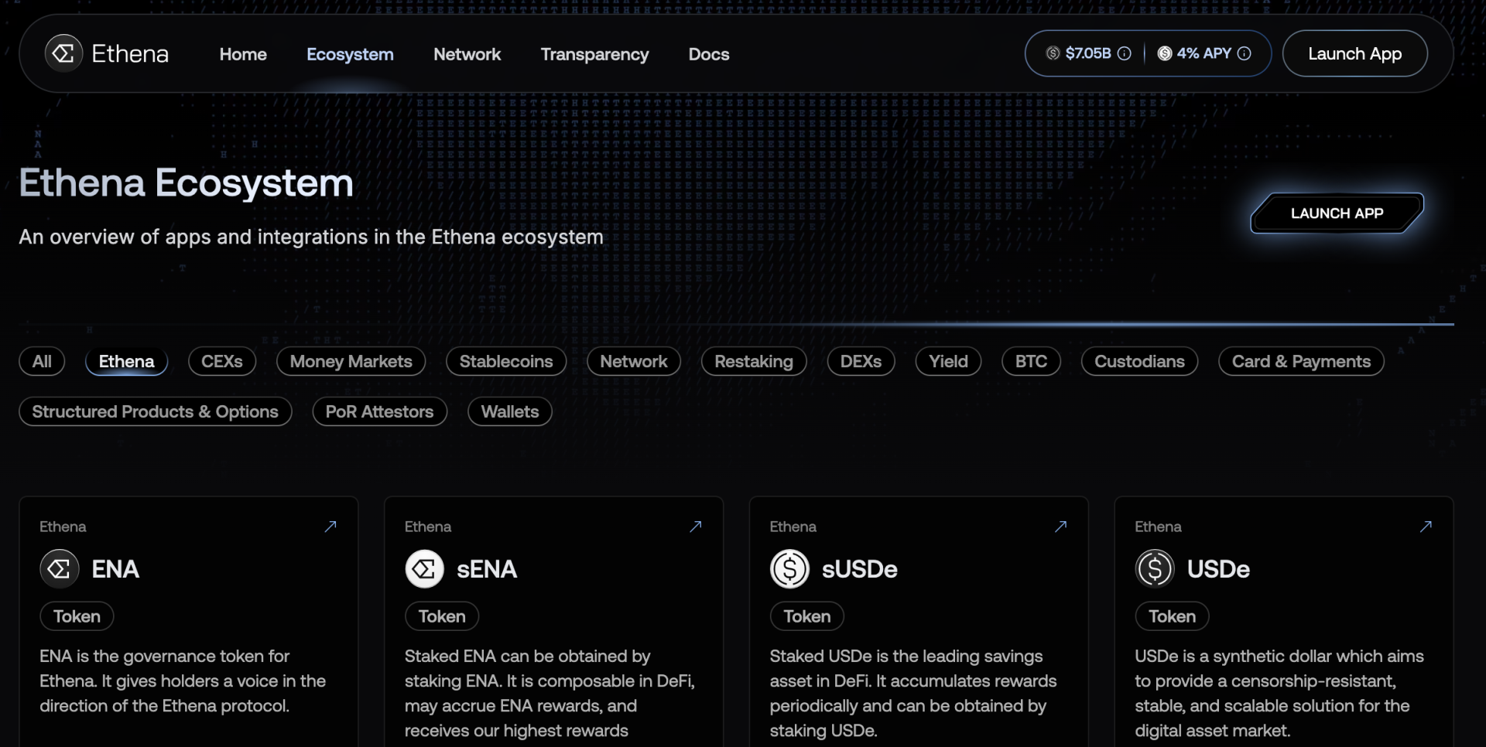Image resolution: width=1486 pixels, height=747 pixels.
Task: Click the Ethena wordmark in navbar
Action: 130,53
